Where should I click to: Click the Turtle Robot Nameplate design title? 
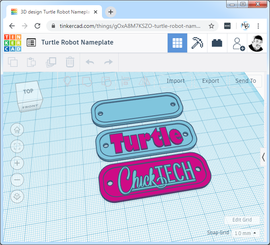(x=77, y=42)
